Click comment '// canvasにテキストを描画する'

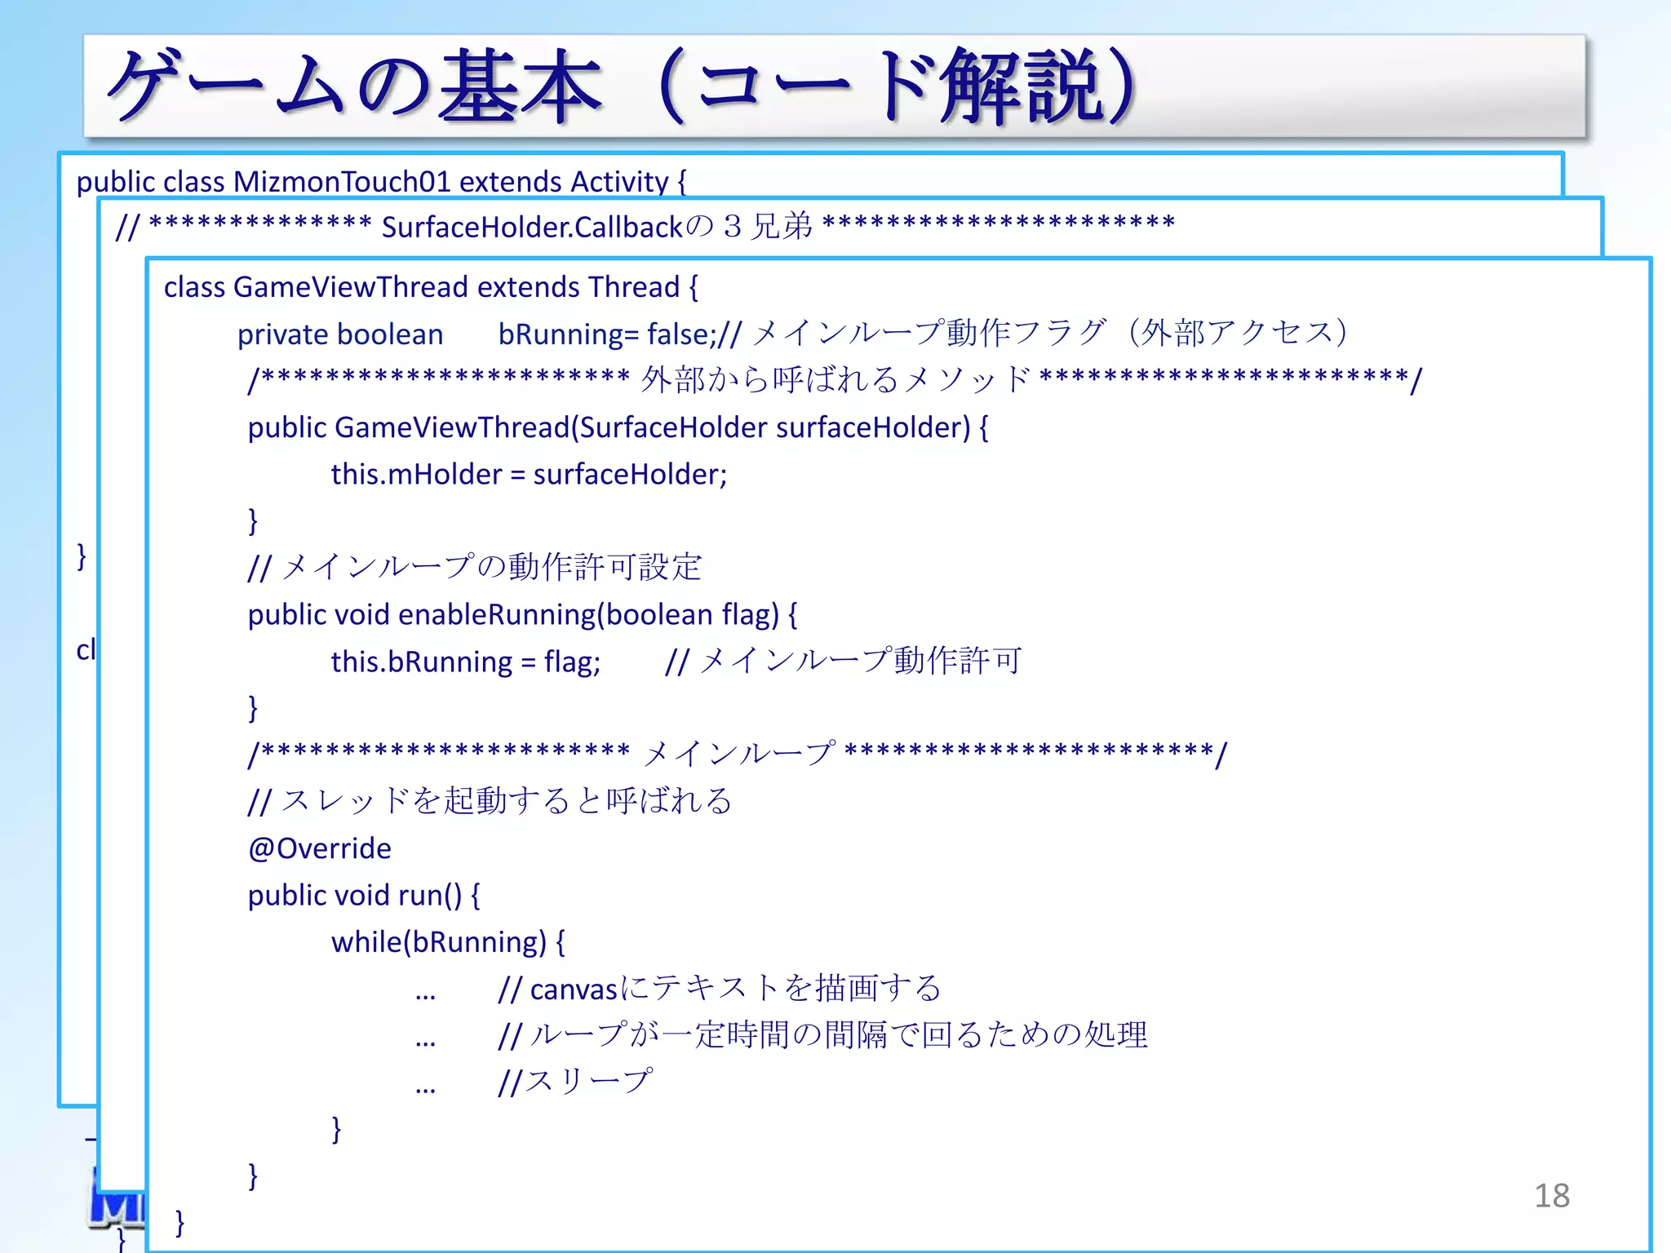tap(720, 989)
